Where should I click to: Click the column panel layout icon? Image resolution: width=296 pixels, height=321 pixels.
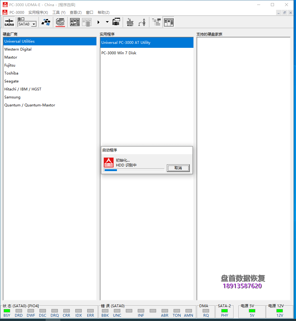[169, 22]
